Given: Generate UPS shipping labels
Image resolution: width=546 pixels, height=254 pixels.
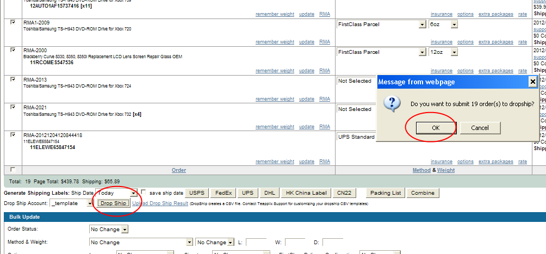Looking at the screenshot, I should pos(247,193).
